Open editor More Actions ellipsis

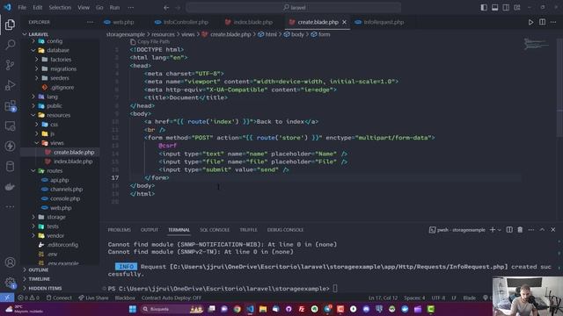click(x=553, y=22)
